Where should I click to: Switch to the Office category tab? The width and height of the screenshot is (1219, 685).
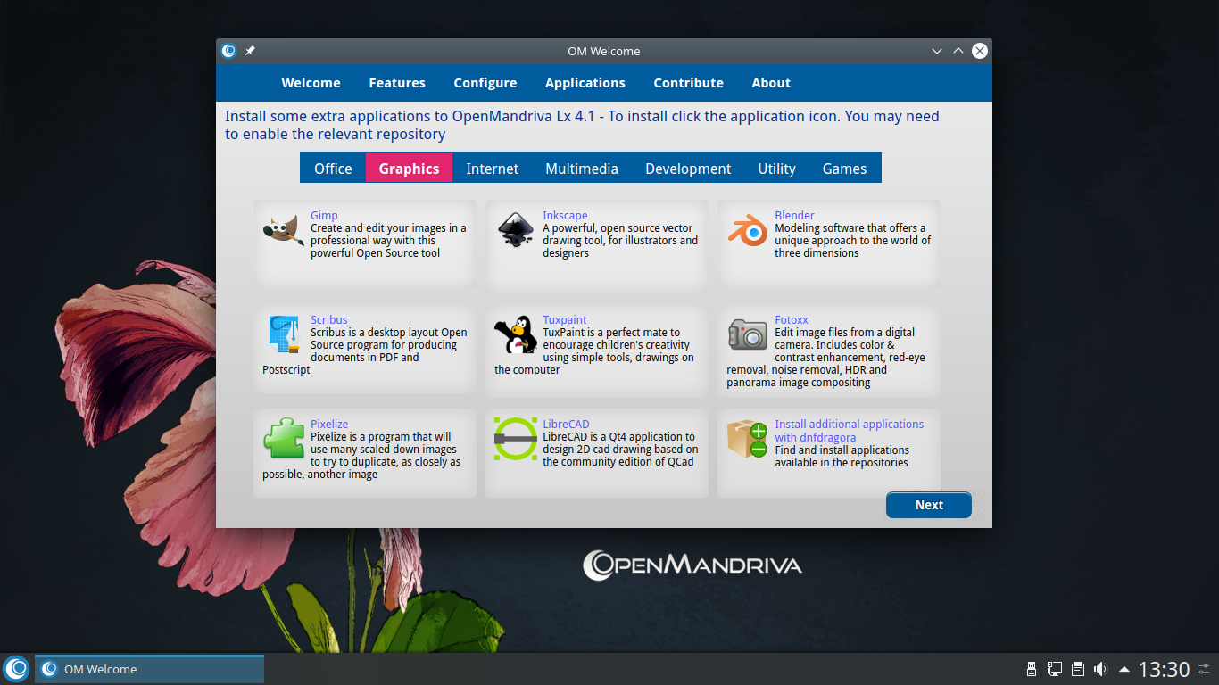click(x=333, y=169)
